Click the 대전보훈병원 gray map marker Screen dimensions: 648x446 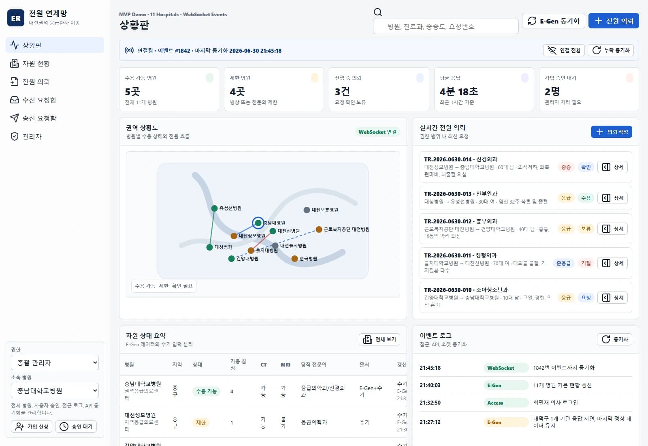click(307, 210)
